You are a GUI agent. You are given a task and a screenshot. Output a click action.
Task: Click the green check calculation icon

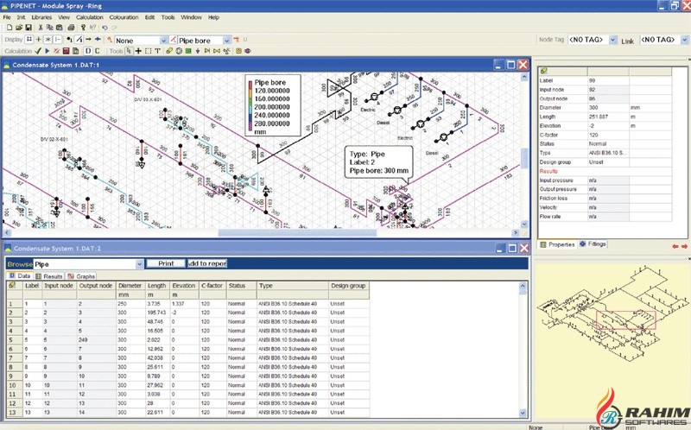click(39, 51)
